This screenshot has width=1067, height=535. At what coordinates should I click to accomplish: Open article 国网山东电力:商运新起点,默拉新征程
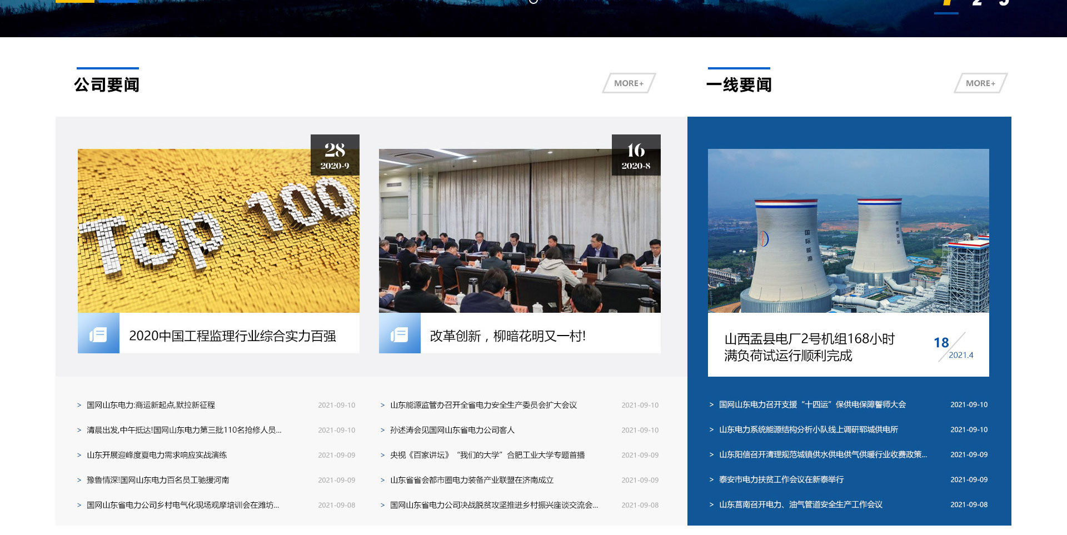tap(151, 405)
